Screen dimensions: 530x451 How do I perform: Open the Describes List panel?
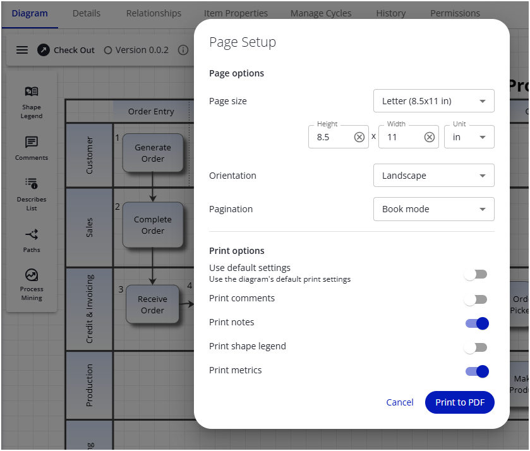pyautogui.click(x=32, y=194)
